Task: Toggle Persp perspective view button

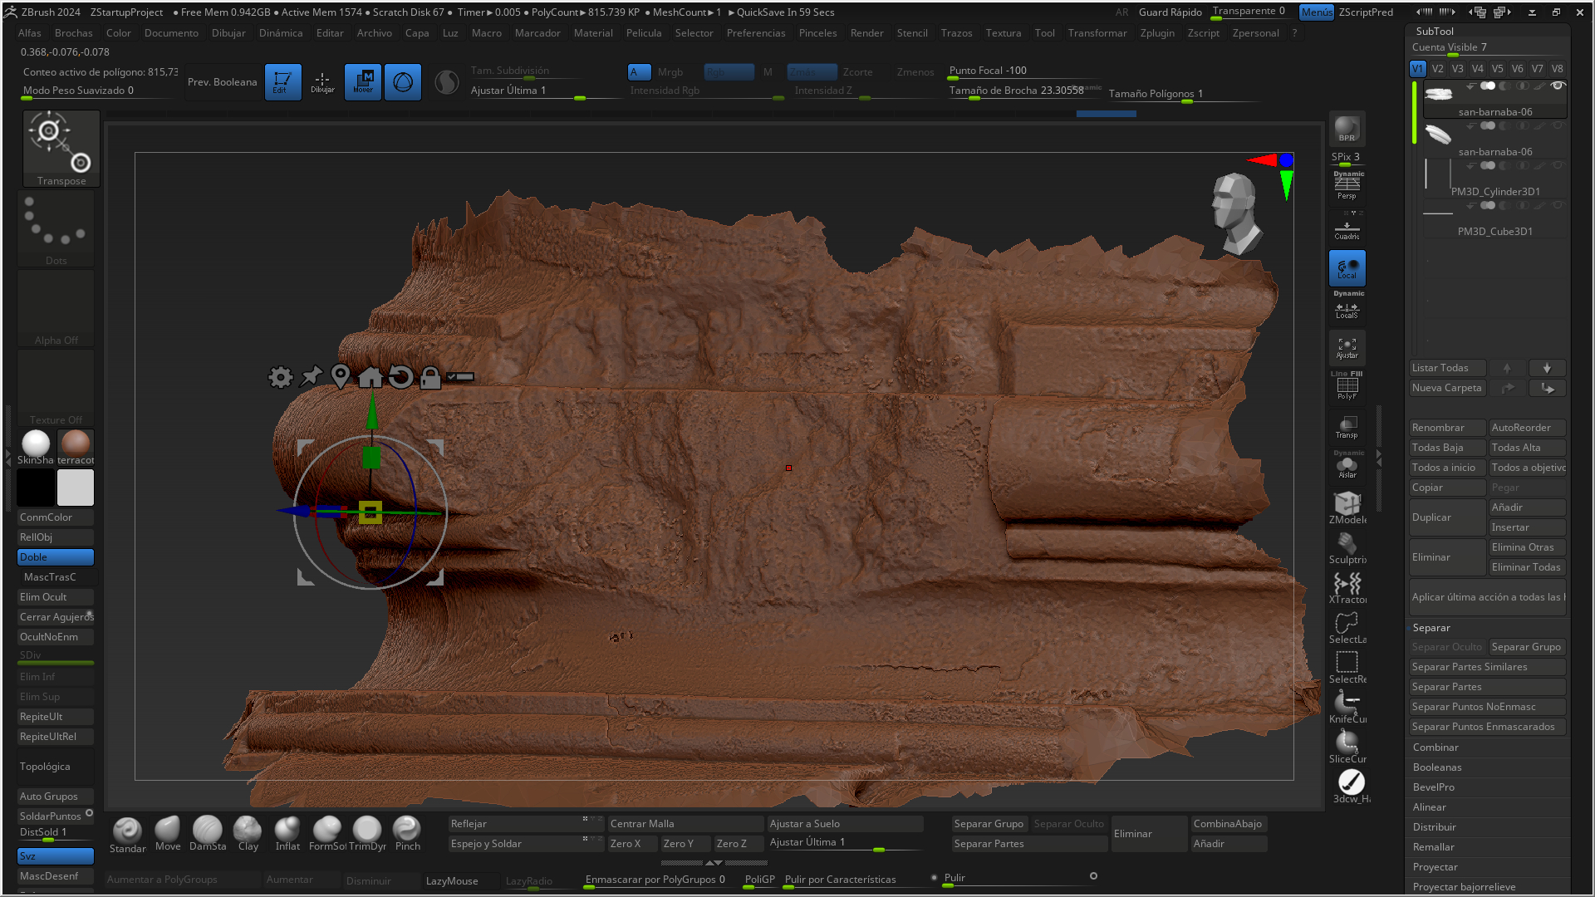Action: coord(1347,186)
